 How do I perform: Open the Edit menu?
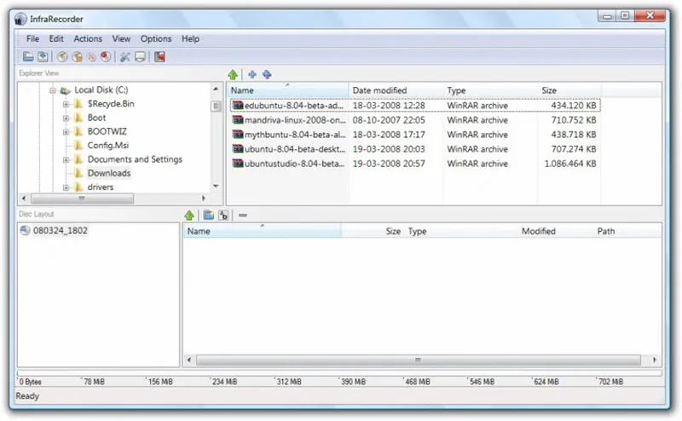[x=56, y=38]
